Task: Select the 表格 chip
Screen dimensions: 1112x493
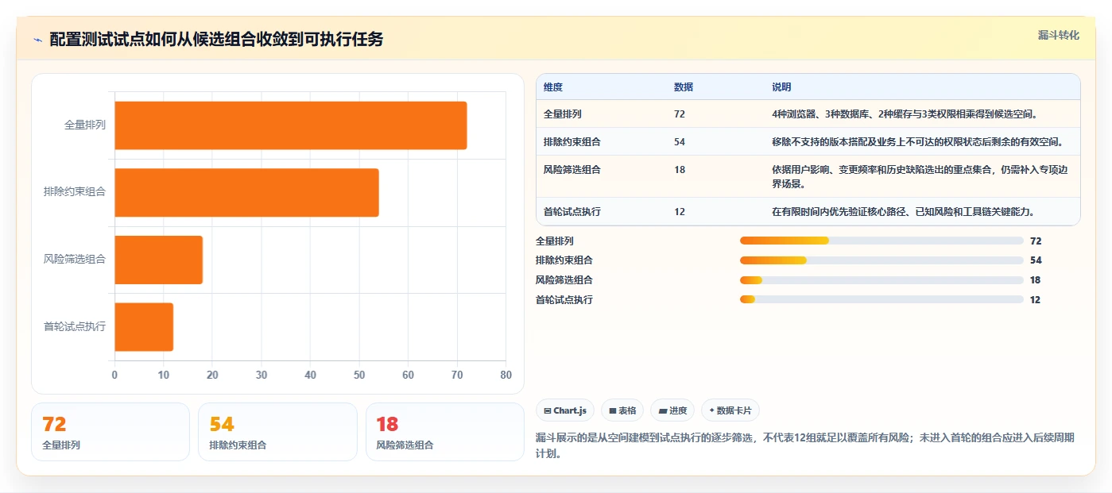Action: click(622, 410)
